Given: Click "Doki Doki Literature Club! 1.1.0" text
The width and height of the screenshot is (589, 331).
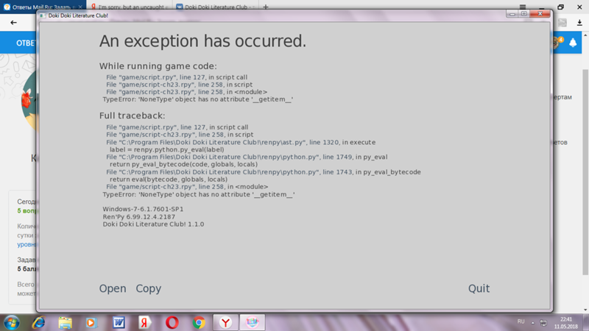Looking at the screenshot, I should pos(153,224).
